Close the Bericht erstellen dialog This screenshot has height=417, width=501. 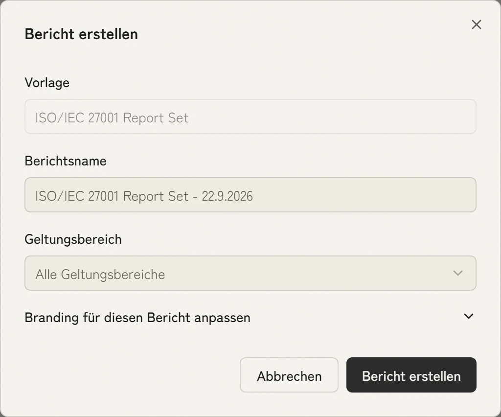click(476, 24)
